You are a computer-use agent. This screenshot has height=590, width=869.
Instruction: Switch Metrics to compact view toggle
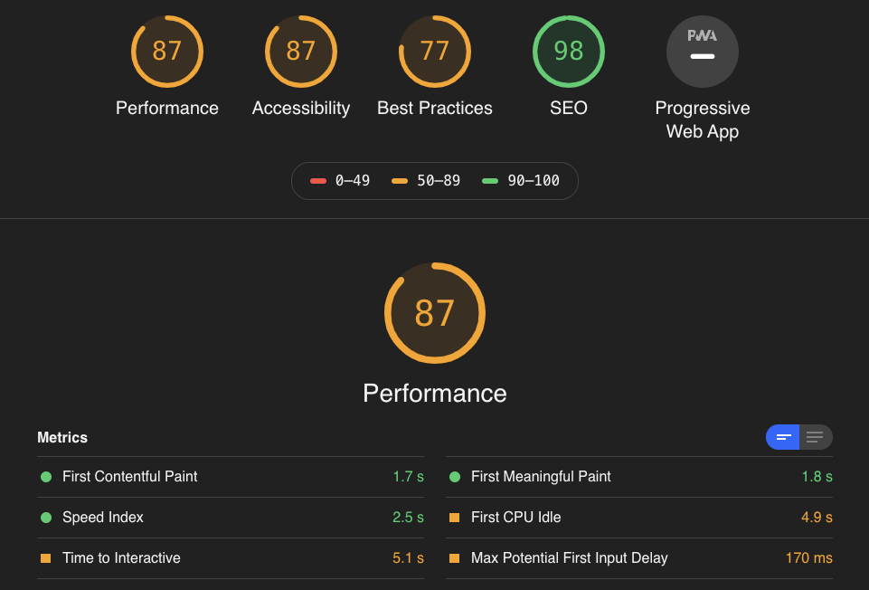(x=783, y=438)
